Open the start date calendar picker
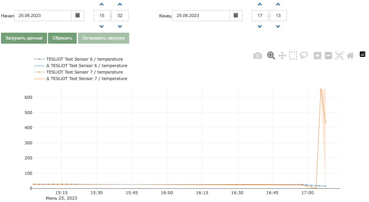Screen dimensions: 369x202 tap(78, 16)
